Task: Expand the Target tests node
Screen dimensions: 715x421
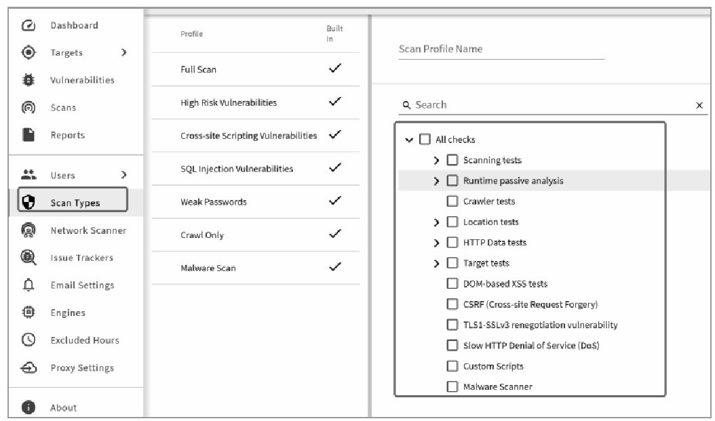Action: 436,263
